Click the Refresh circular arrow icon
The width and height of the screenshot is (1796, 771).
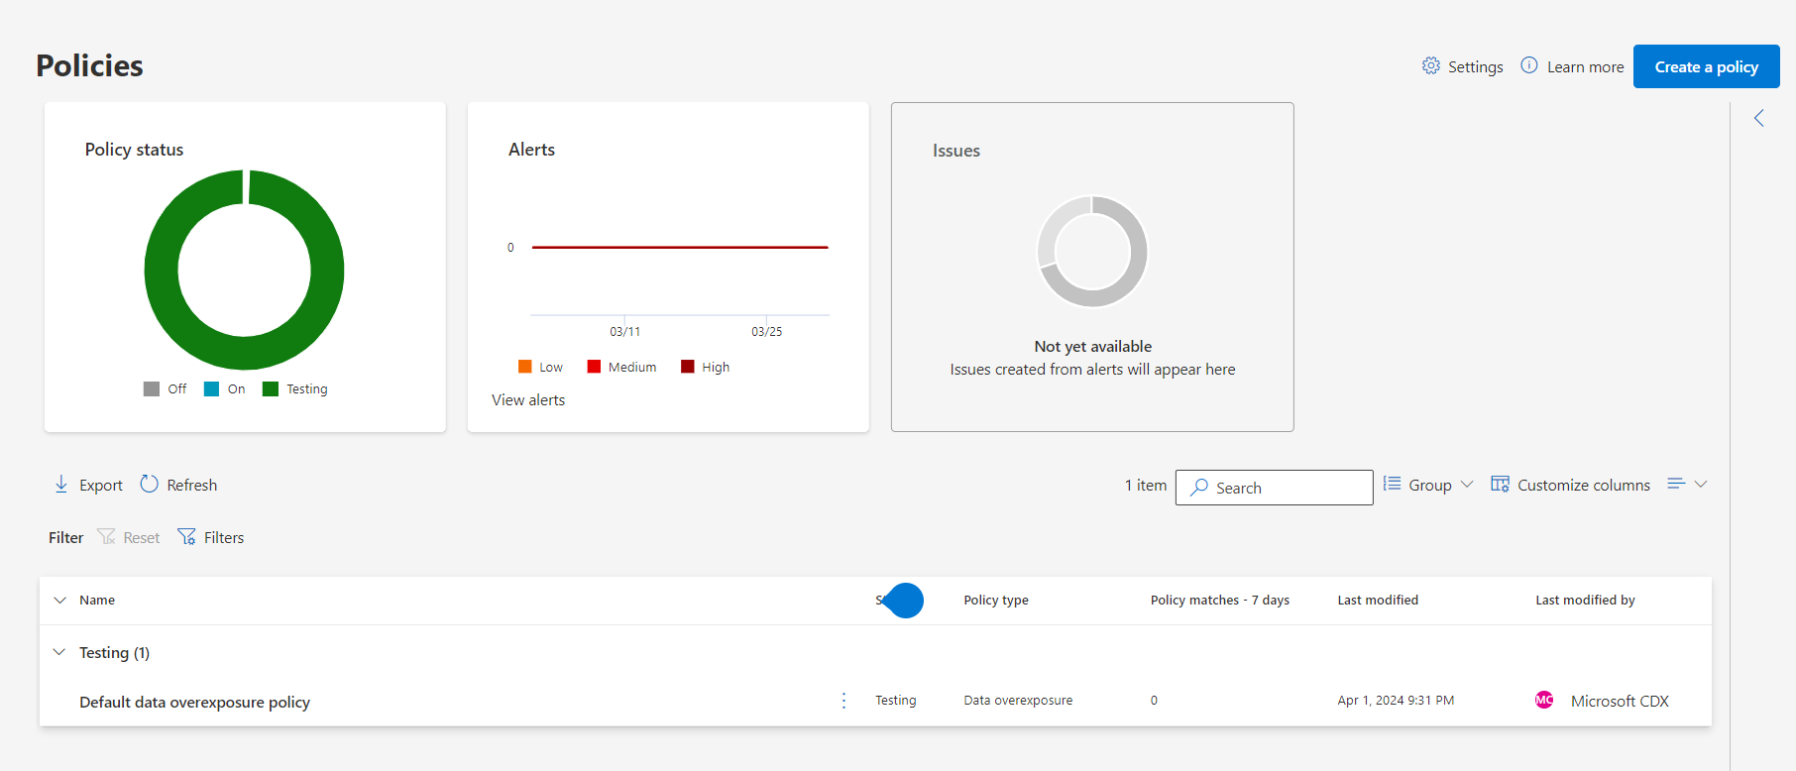tap(150, 484)
